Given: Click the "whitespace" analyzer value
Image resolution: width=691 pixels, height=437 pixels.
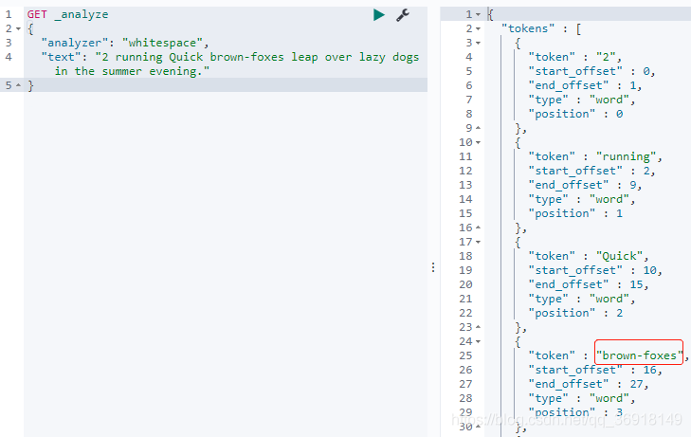Looking at the screenshot, I should (x=162, y=43).
